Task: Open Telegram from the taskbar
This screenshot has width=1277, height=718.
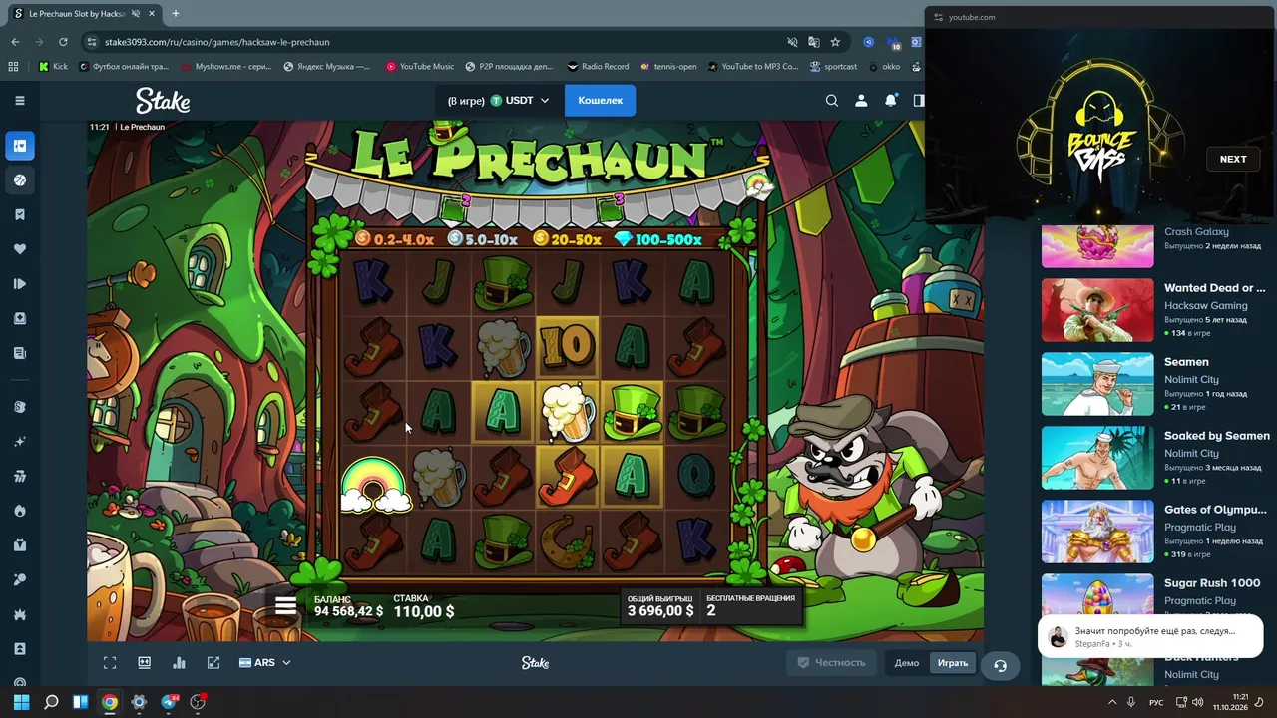Action: 169,702
